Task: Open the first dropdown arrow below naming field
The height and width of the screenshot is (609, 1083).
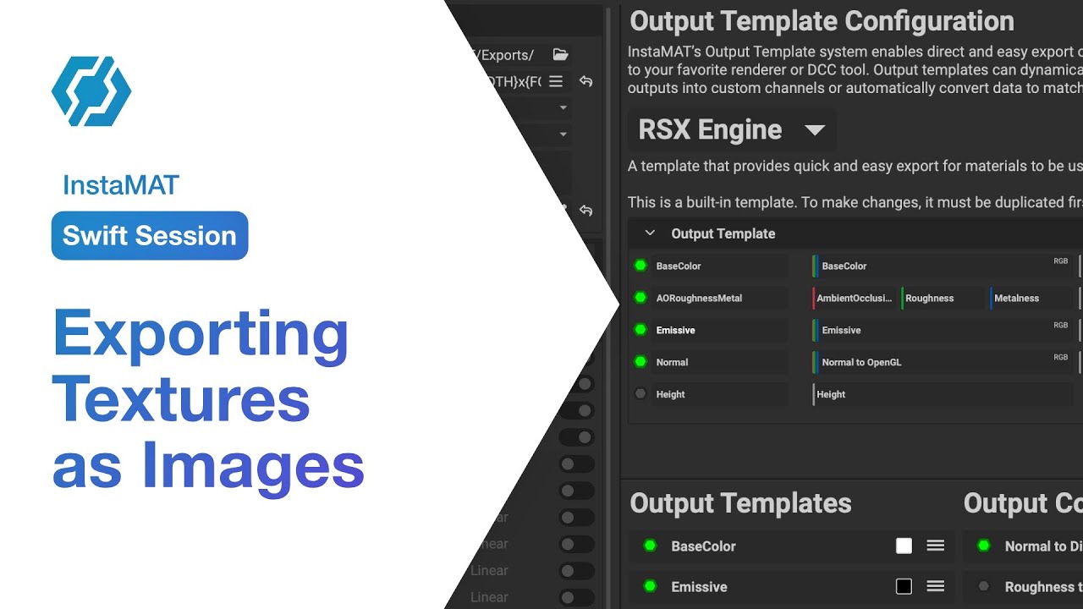Action: [x=563, y=108]
